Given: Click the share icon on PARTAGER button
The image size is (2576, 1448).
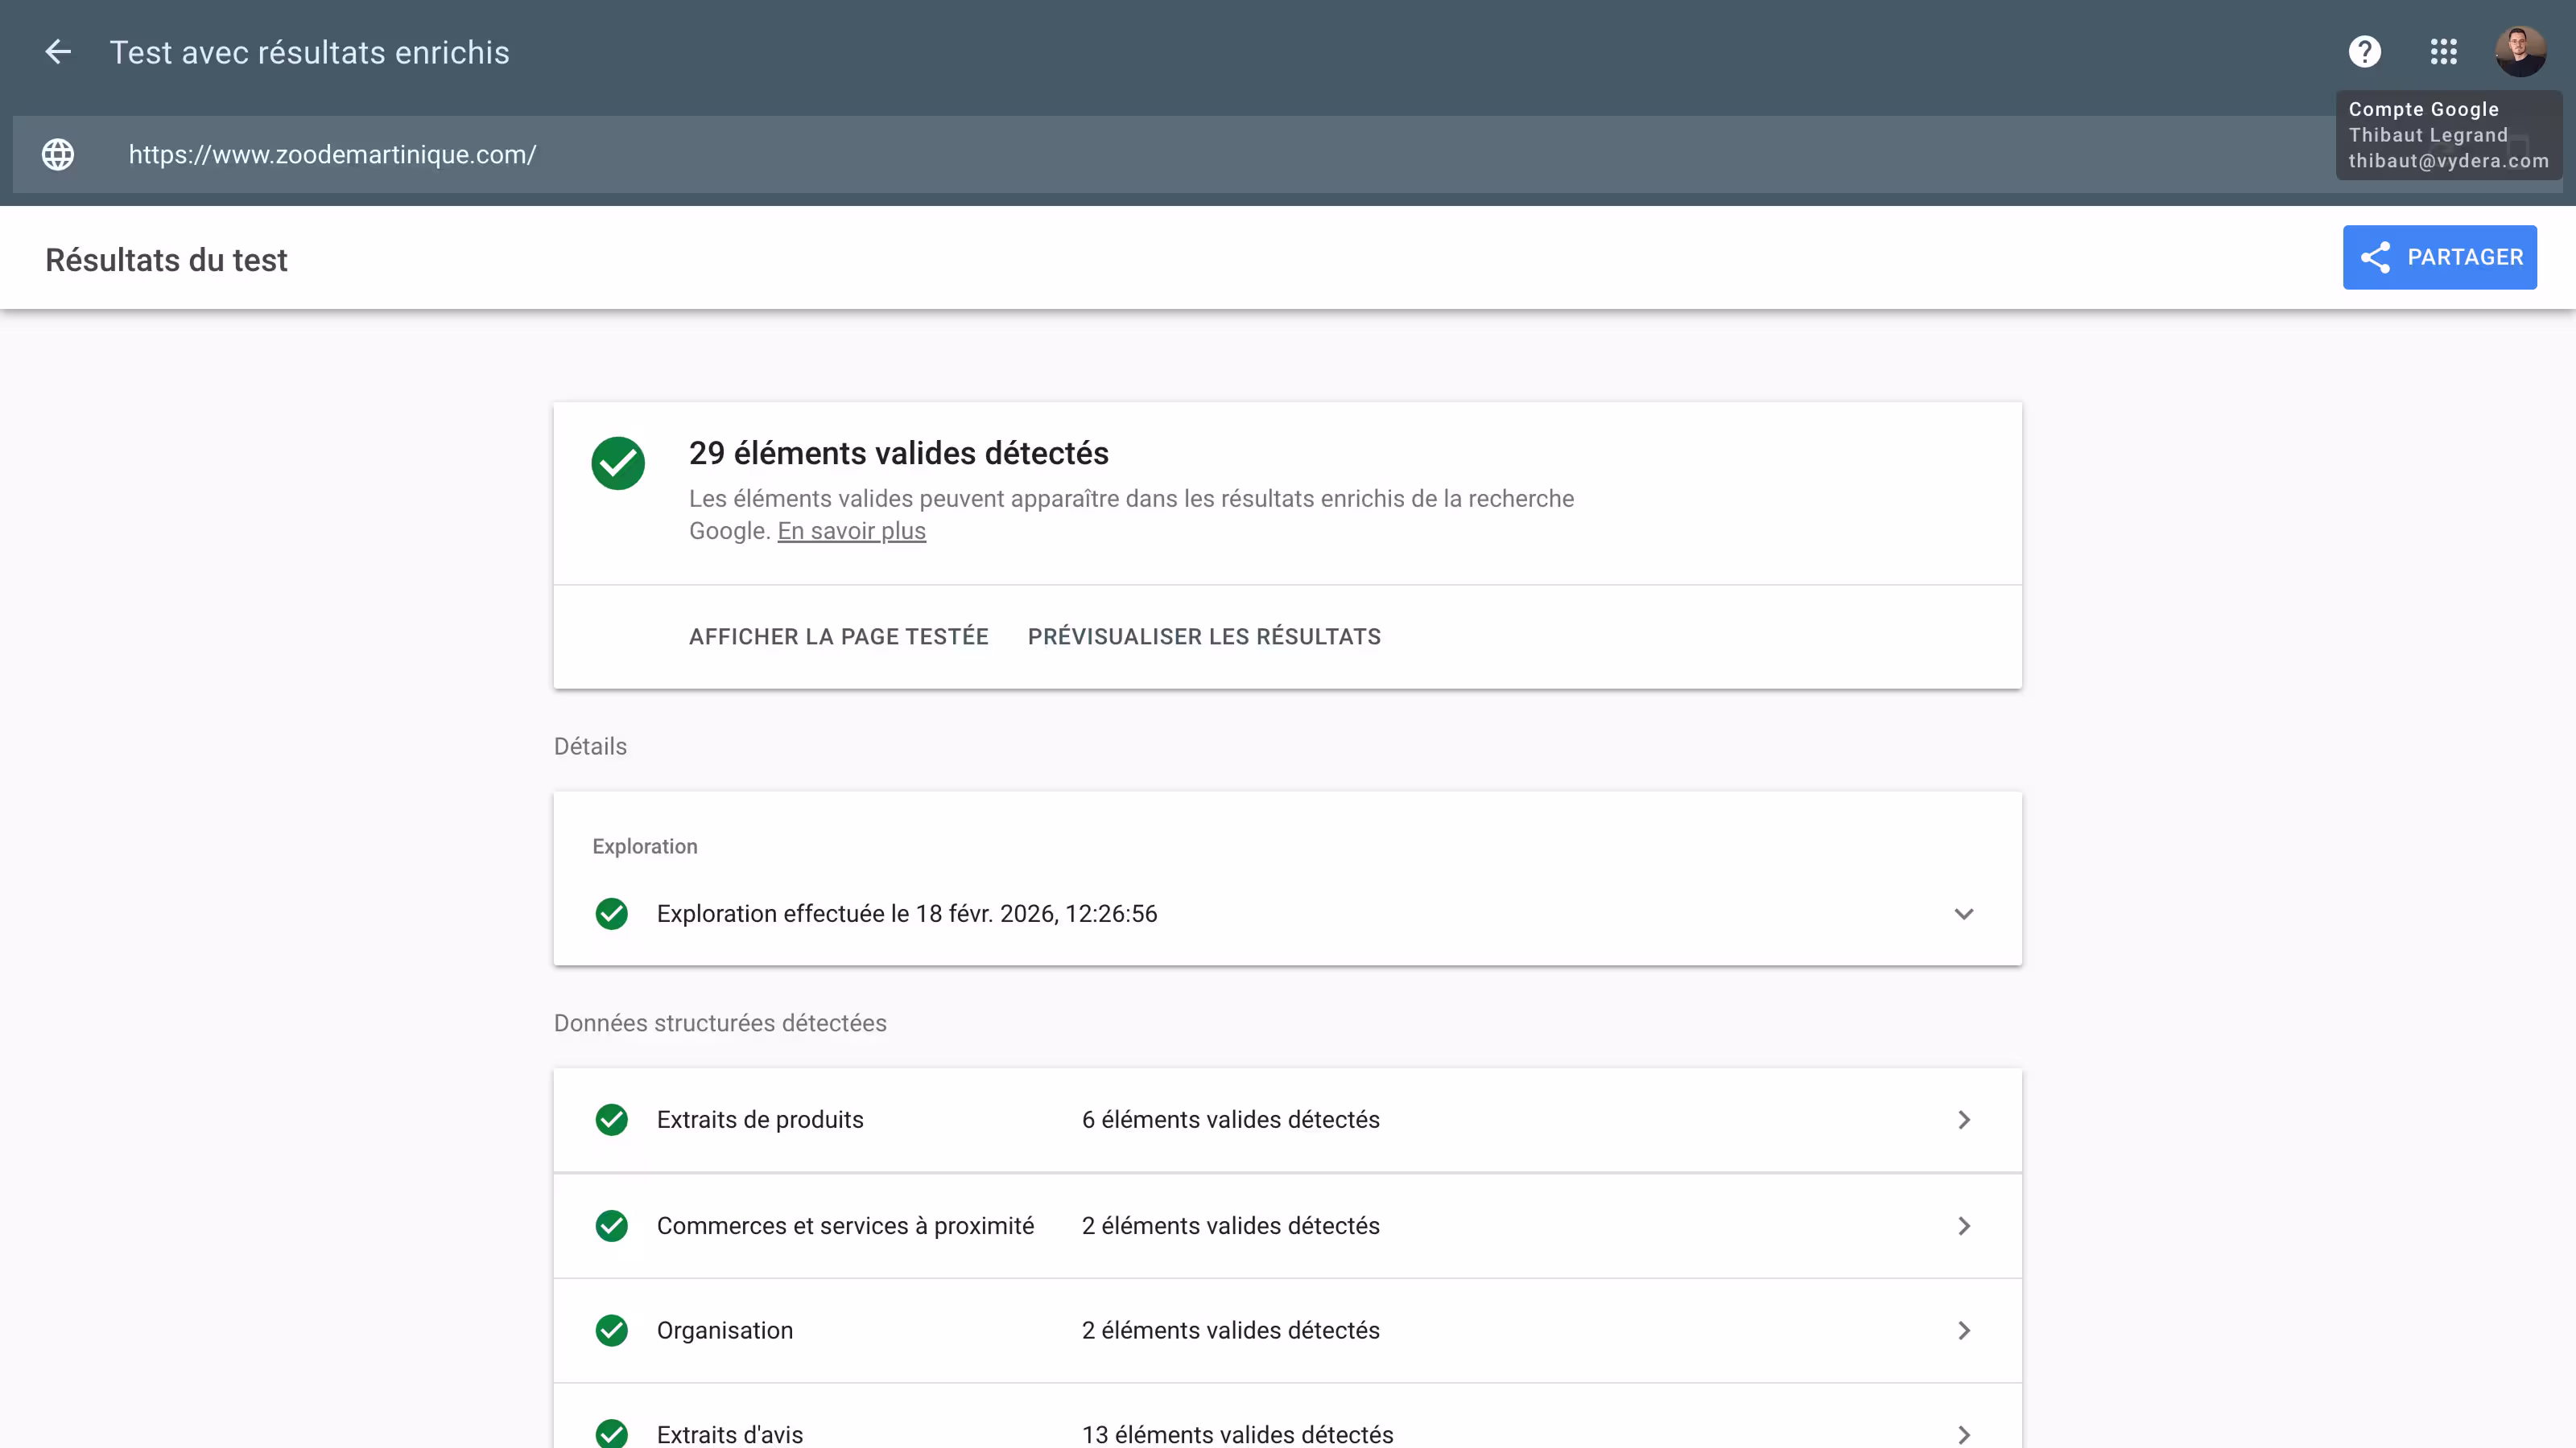Looking at the screenshot, I should [2378, 257].
